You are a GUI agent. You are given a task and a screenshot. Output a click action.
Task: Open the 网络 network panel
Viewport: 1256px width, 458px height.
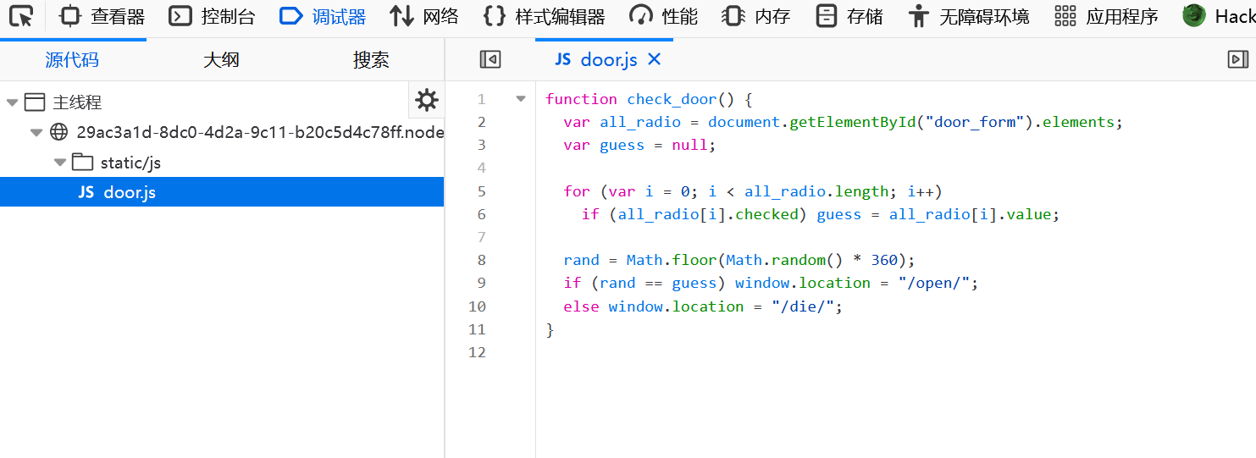423,16
